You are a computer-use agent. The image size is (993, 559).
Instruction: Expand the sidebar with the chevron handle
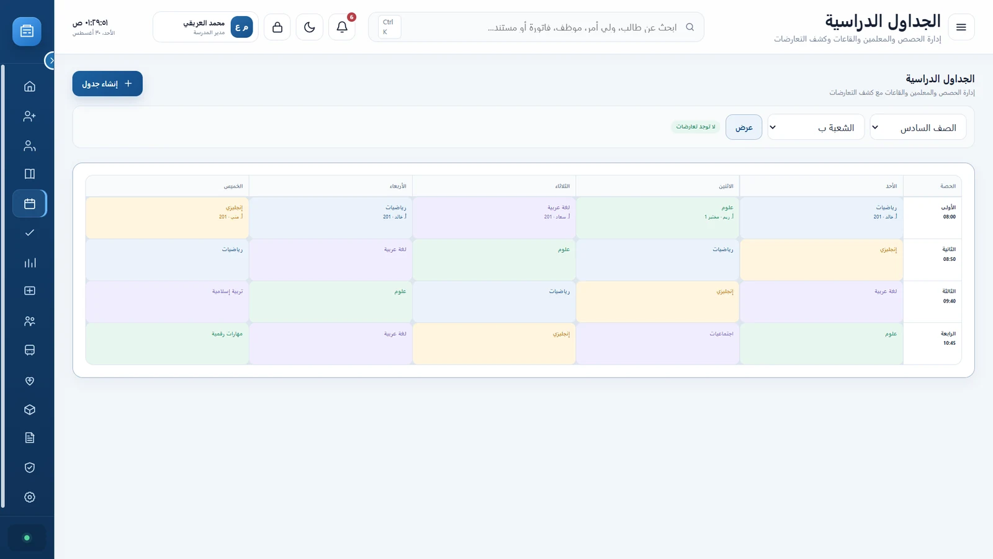click(51, 60)
